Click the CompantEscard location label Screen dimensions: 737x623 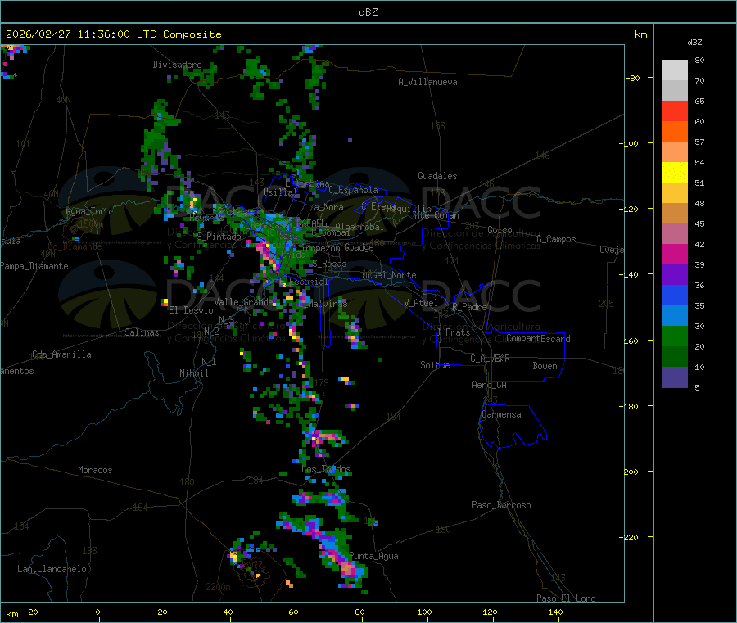[538, 338]
